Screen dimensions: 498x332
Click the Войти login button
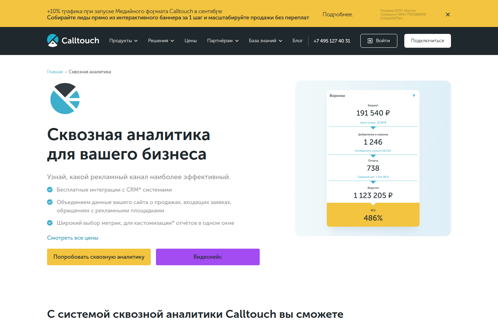pyautogui.click(x=379, y=41)
